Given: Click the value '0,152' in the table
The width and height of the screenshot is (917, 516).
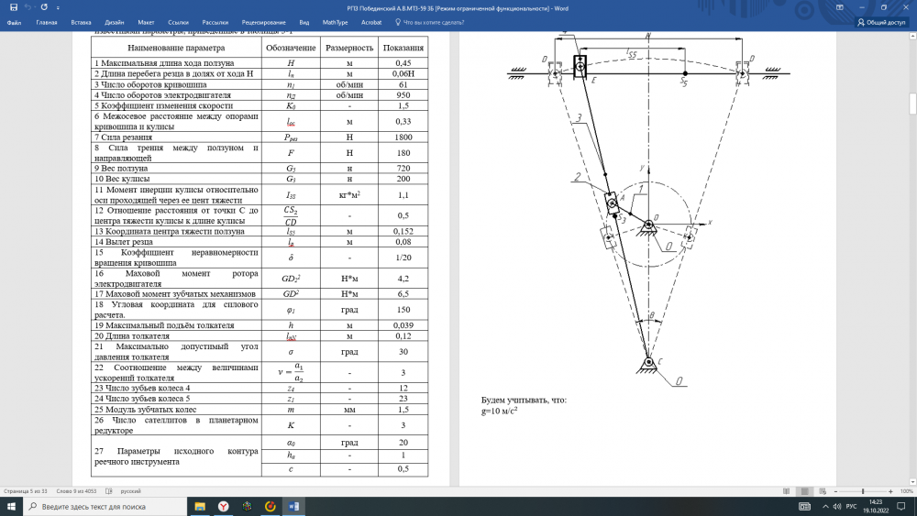Looking at the screenshot, I should coord(403,231).
